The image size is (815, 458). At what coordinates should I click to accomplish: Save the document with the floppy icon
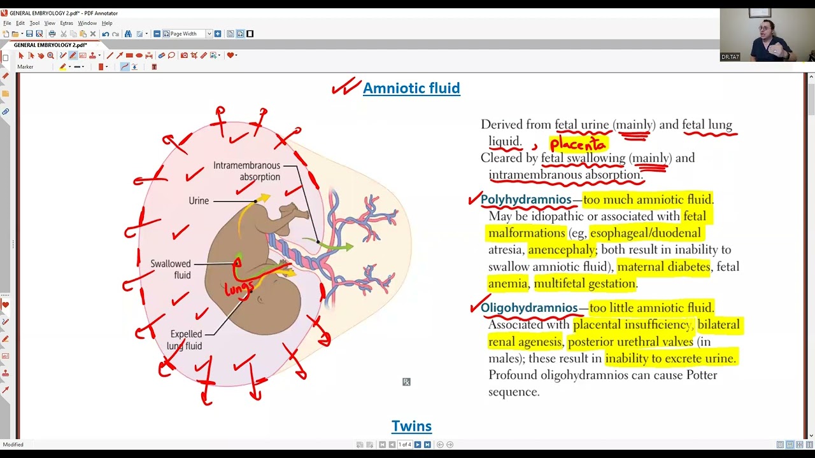pyautogui.click(x=29, y=34)
